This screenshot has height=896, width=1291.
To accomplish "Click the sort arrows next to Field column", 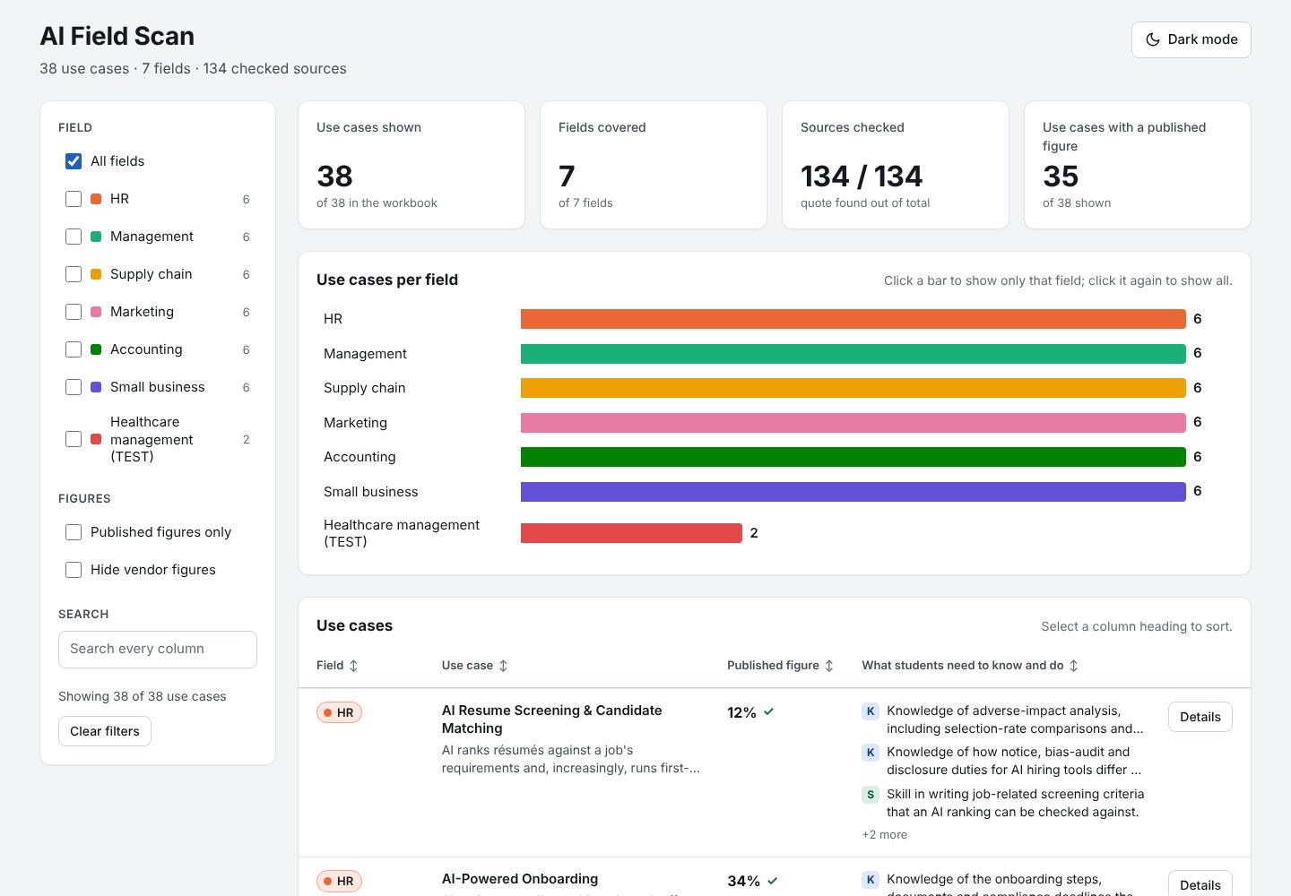I will [x=353, y=666].
